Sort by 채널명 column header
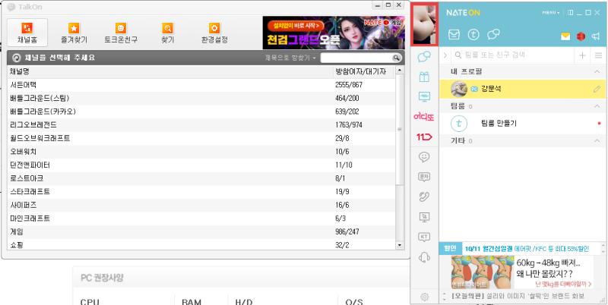 click(x=169, y=71)
